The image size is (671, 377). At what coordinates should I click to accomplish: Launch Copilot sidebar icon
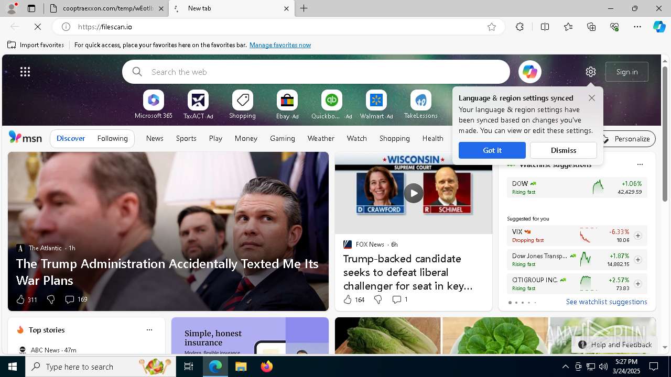(659, 27)
